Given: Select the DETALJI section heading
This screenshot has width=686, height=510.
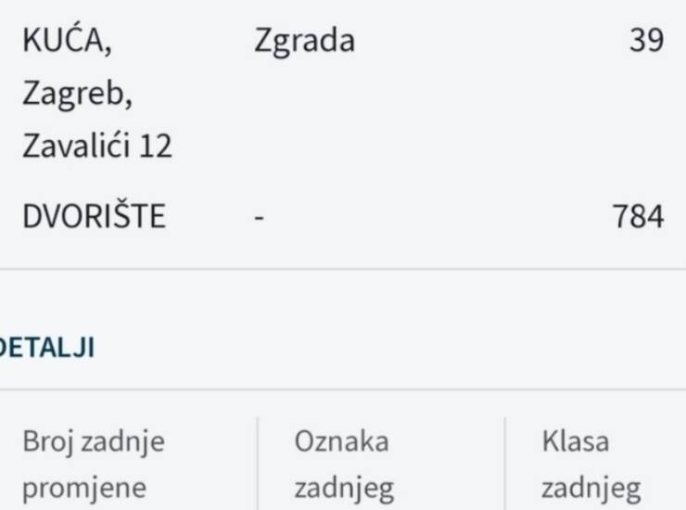Looking at the screenshot, I should (x=48, y=348).
